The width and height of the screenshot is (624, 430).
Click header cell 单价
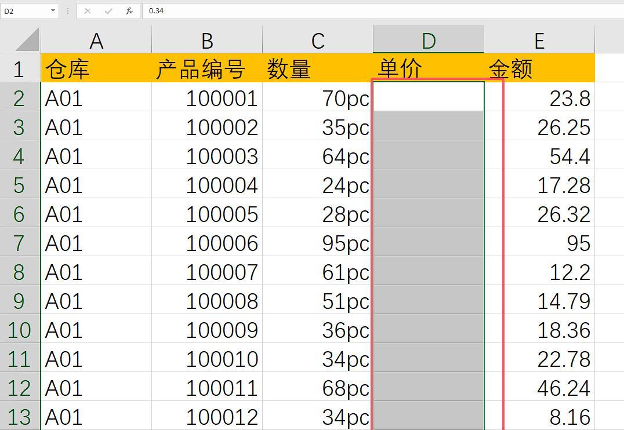[x=429, y=68]
